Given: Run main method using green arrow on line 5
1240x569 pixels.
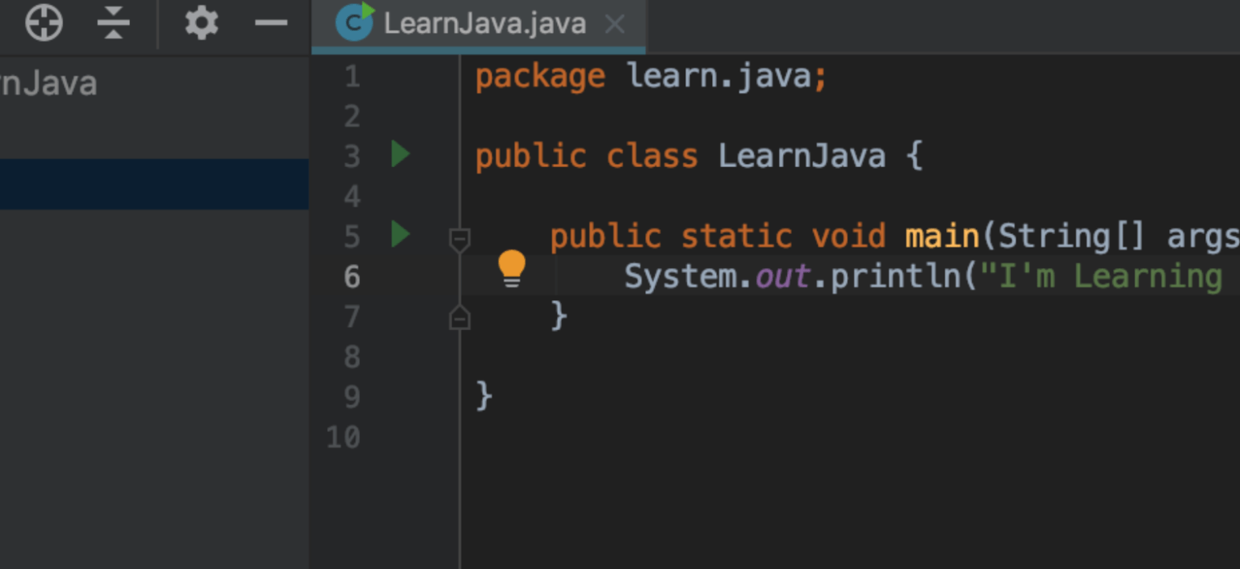Looking at the screenshot, I should [400, 236].
